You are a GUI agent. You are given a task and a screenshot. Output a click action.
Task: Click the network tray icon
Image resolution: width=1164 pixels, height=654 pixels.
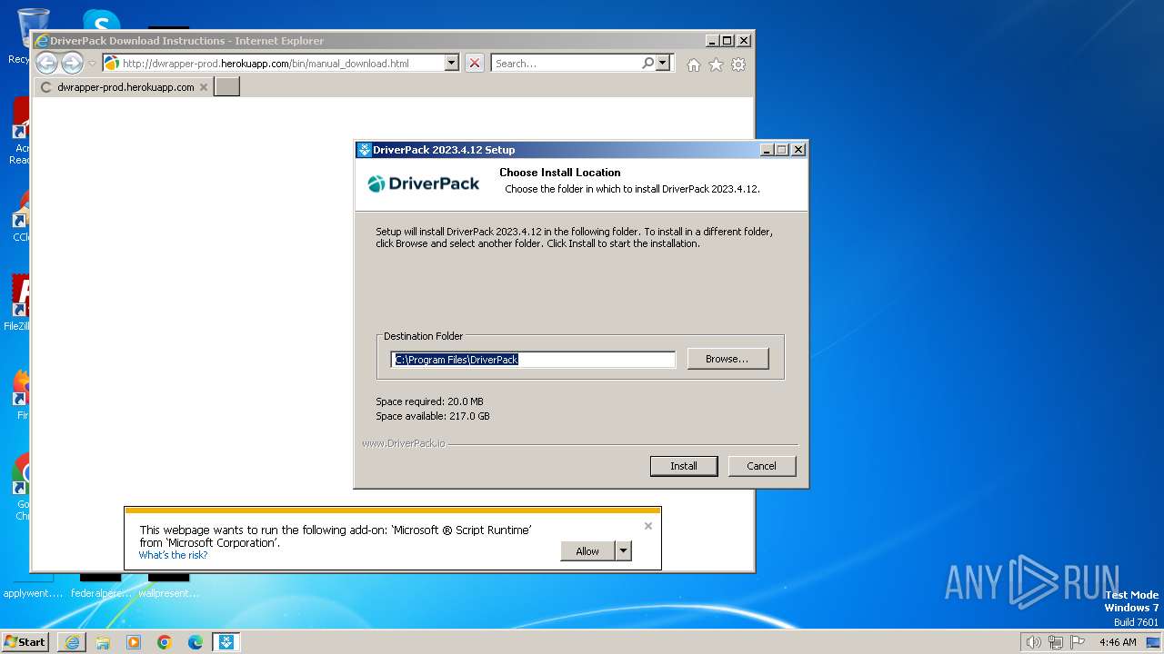(1056, 642)
